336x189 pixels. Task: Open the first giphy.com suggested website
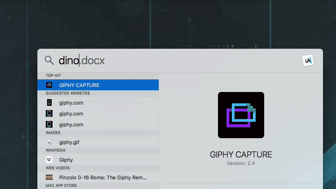(x=98, y=102)
